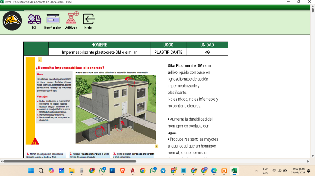Click the vertical scrollbar down arrow
The width and height of the screenshot is (315, 176).
[x=313, y=156]
